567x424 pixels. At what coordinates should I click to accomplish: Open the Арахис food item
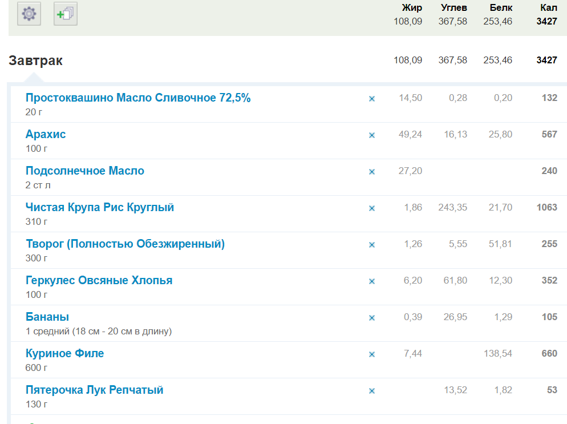(x=46, y=134)
